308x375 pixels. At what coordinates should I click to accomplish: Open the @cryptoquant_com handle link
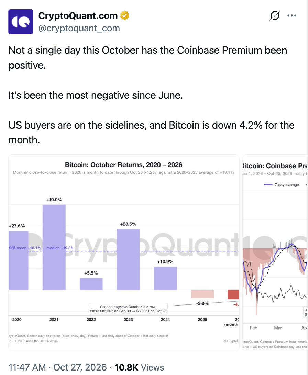pyautogui.click(x=79, y=28)
